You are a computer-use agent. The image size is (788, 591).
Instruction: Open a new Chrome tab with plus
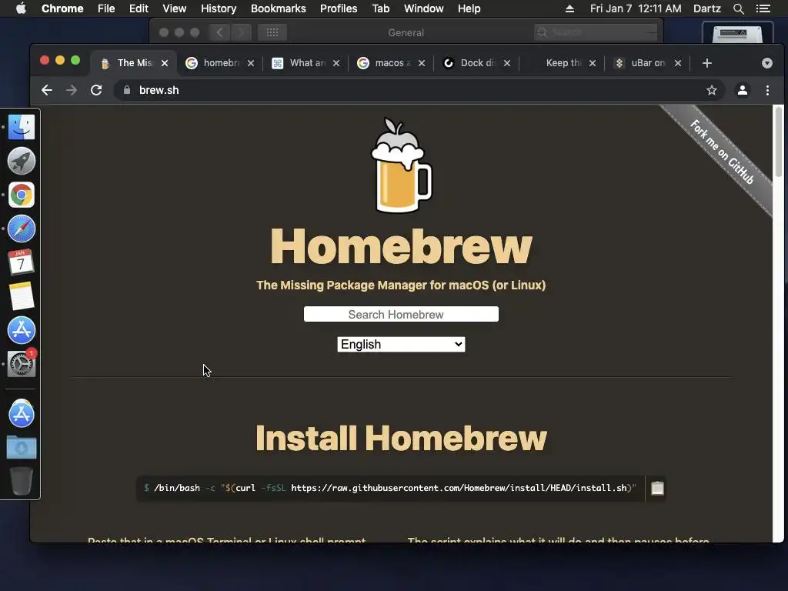pyautogui.click(x=707, y=63)
